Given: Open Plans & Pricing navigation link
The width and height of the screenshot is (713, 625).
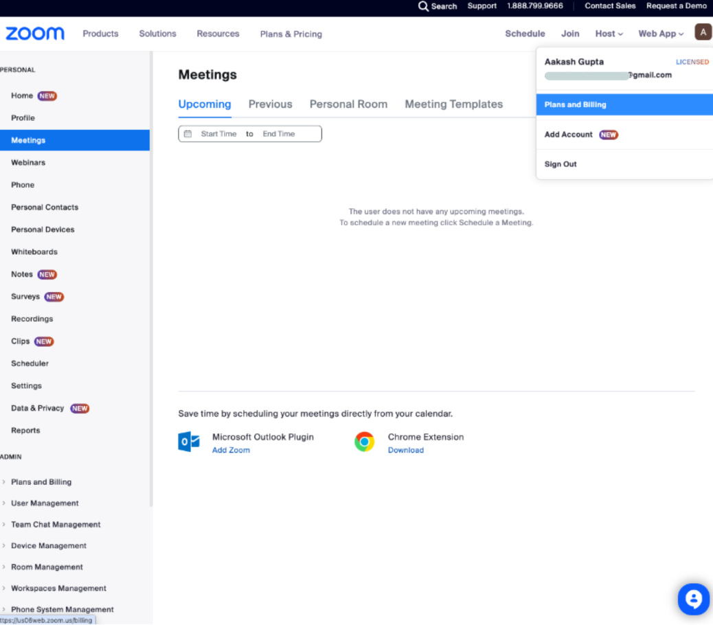Looking at the screenshot, I should coord(291,34).
